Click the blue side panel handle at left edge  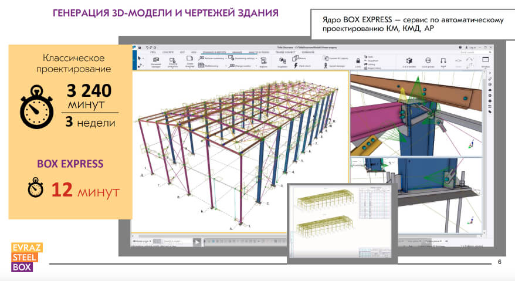pos(134,60)
